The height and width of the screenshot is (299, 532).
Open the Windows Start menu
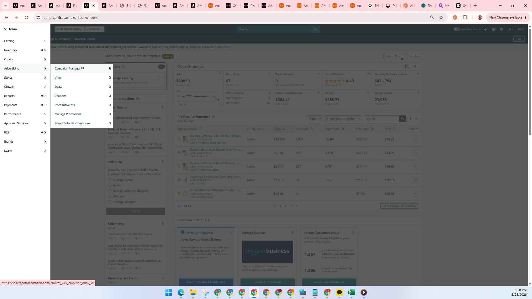(x=168, y=292)
